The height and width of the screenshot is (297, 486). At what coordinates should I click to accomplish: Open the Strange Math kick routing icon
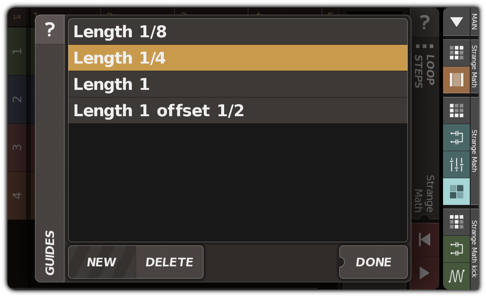coord(456,249)
